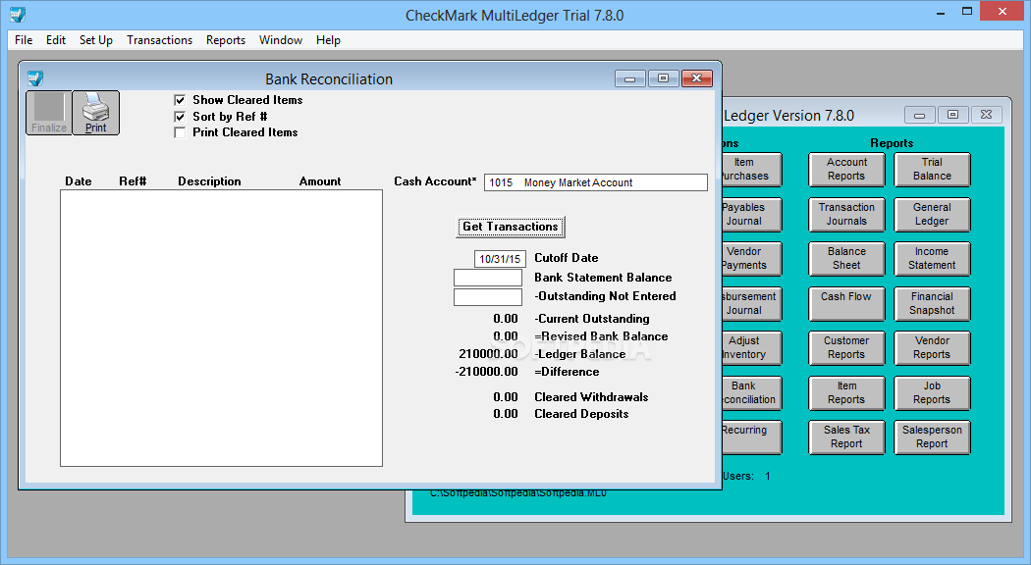Enable Print Cleared Items checkbox
Image resolution: width=1031 pixels, height=565 pixels.
coord(180,132)
